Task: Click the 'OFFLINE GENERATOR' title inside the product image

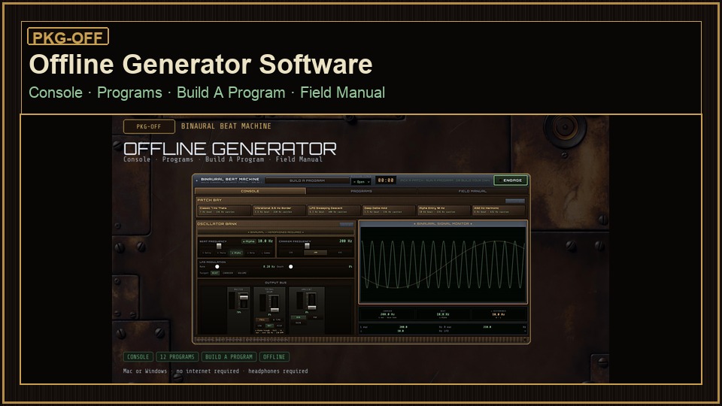Action: point(230,149)
